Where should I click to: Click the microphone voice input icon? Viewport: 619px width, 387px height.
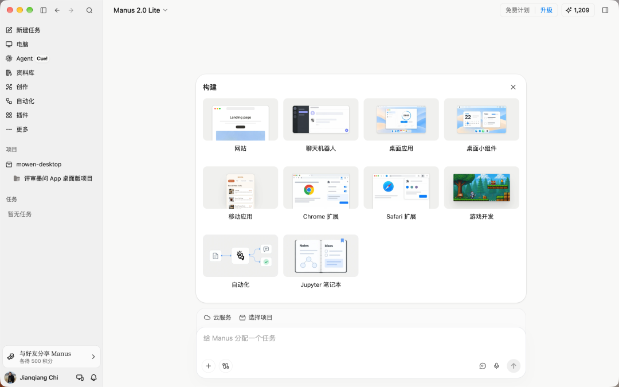[x=496, y=366]
